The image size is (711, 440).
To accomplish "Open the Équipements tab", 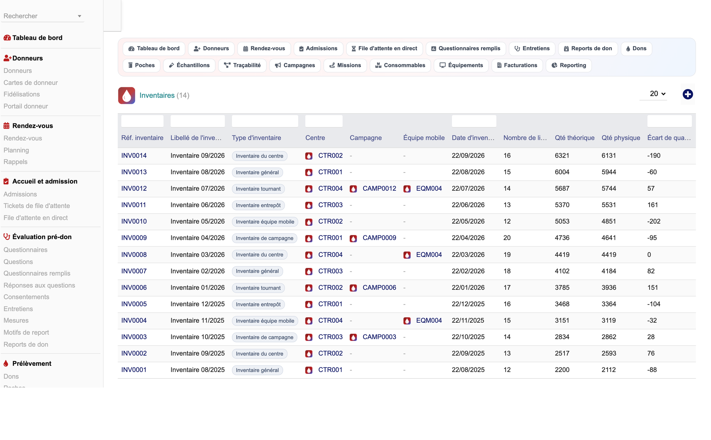I will [x=461, y=65].
